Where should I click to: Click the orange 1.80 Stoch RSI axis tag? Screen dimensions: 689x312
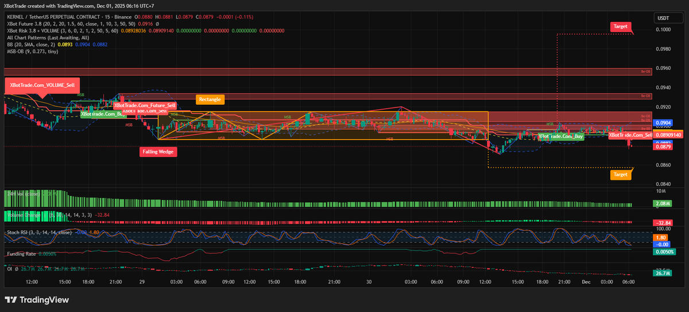click(661, 237)
